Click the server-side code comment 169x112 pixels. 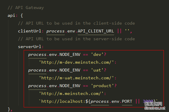pyautogui.click(x=77, y=39)
